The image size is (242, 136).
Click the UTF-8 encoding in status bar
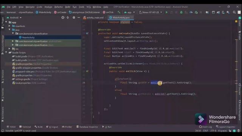pyautogui.click(x=213, y=131)
